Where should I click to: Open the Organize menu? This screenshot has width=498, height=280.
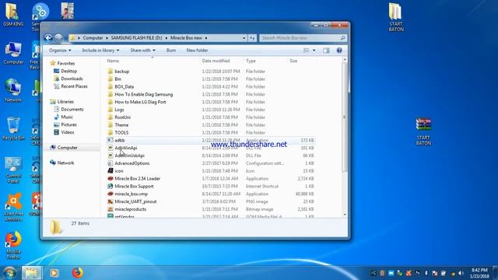pos(60,51)
